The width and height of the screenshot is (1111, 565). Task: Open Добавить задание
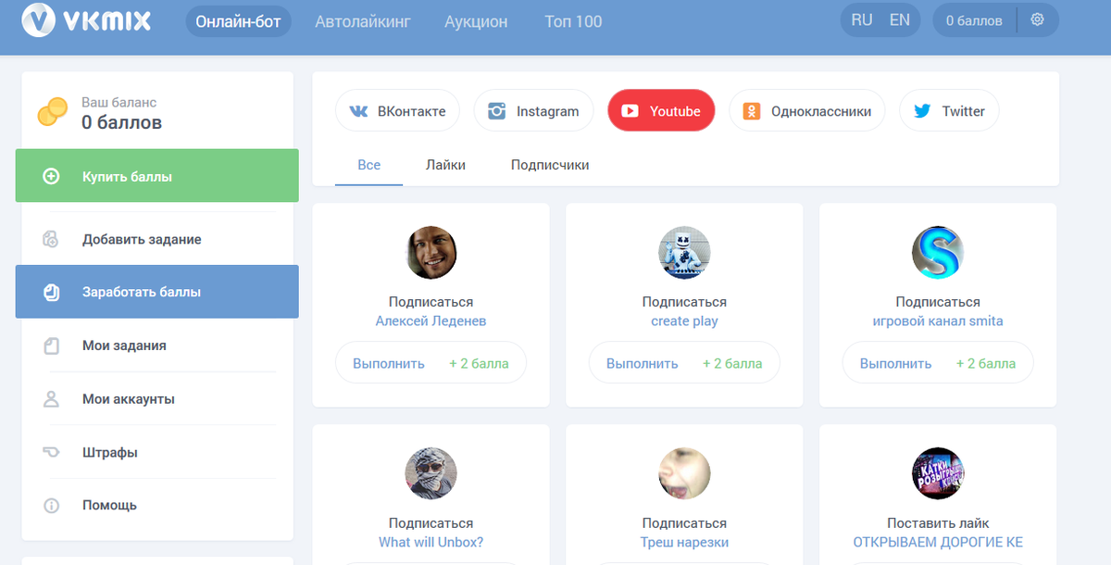[157, 239]
